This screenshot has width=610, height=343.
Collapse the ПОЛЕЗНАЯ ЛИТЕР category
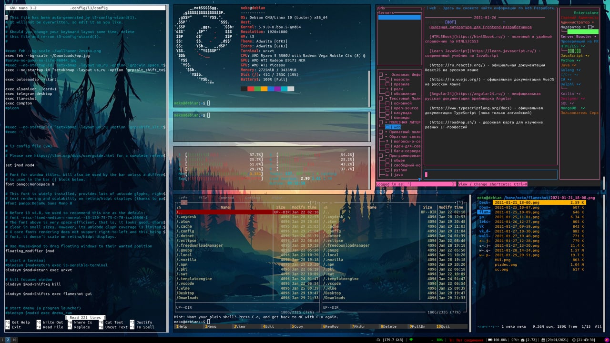pyautogui.click(x=381, y=122)
